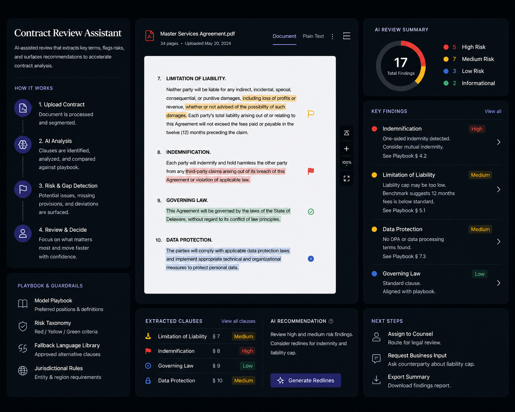Click the scroll-to-top icon in document tools
The width and height of the screenshot is (515, 412).
click(346, 133)
